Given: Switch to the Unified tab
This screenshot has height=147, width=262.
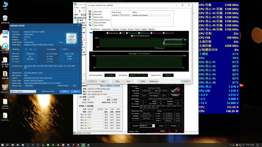Looking at the screenshot, I should click(144, 29).
